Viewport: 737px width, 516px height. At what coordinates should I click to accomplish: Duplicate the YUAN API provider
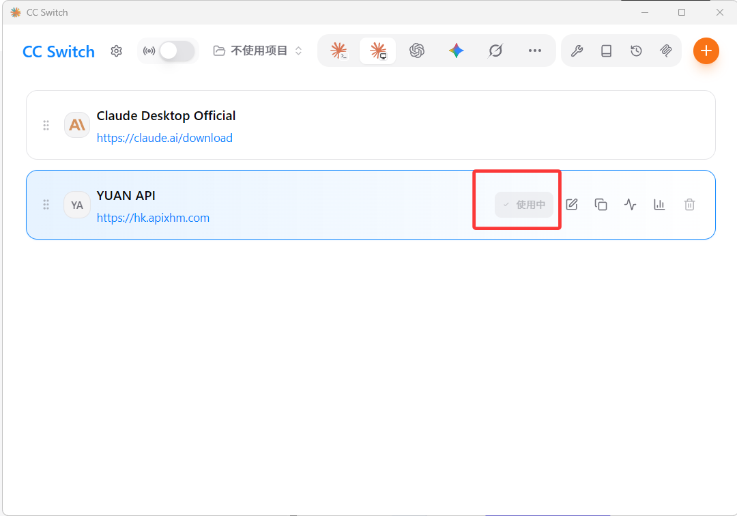coord(601,205)
